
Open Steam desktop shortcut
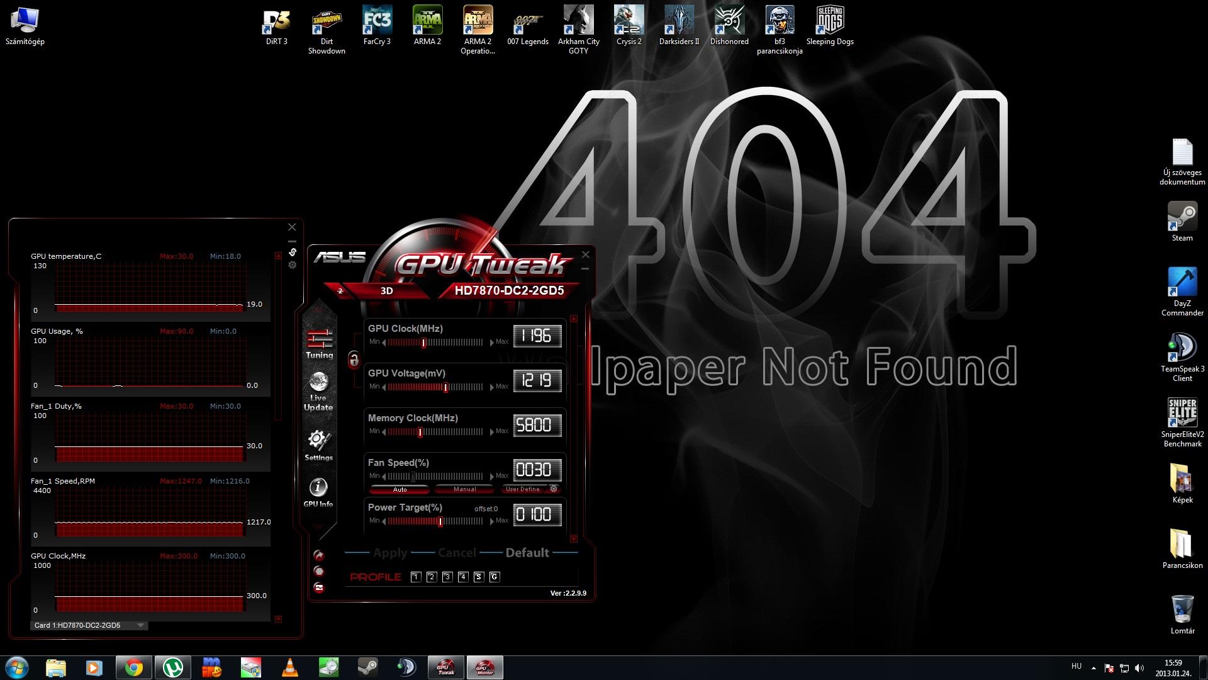pos(1182,222)
